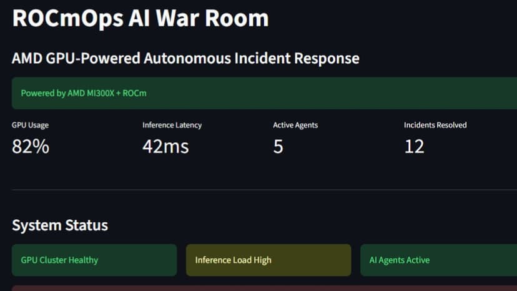Screen dimensions: 517x291
Task: Click the System Status heading
Action: pos(60,225)
